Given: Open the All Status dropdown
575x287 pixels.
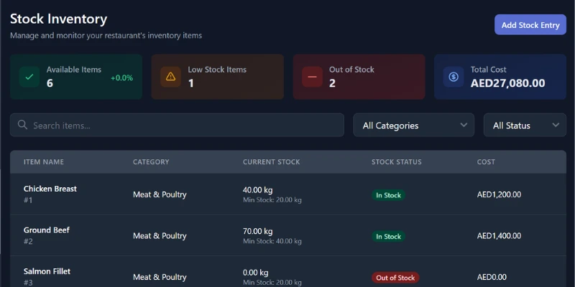Looking at the screenshot, I should click(x=525, y=125).
